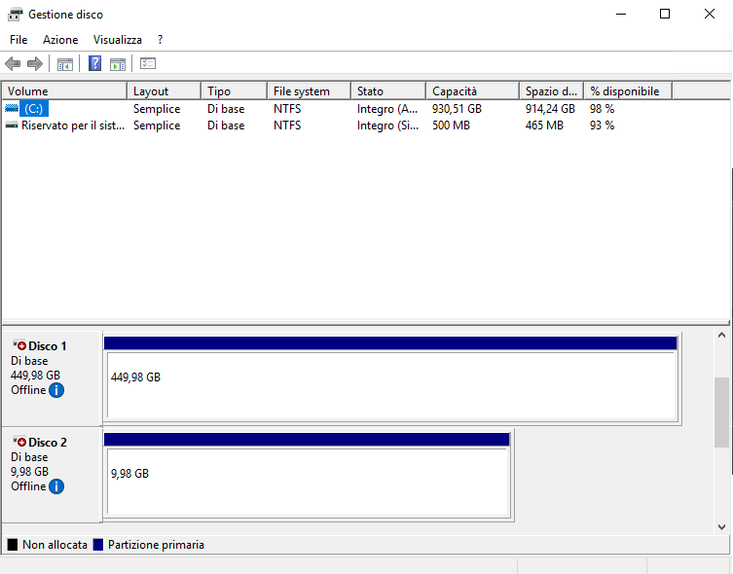The width and height of the screenshot is (733, 574).
Task: Click the Gestione disco title bar icon
Action: point(15,15)
